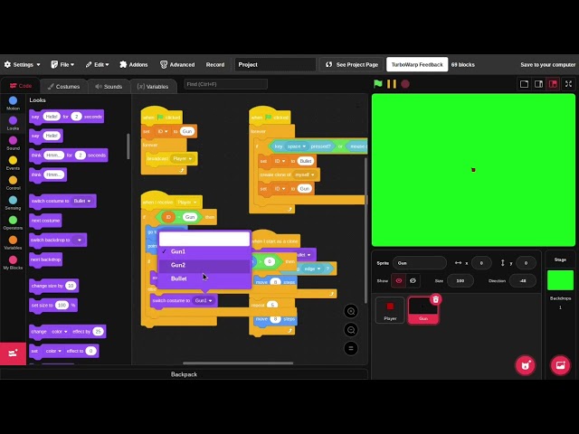
Task: Click Save to your computer
Action: pyautogui.click(x=547, y=64)
